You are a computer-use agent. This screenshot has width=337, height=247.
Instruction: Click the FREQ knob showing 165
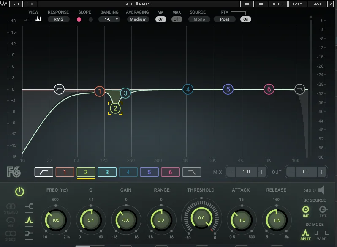pyautogui.click(x=56, y=220)
